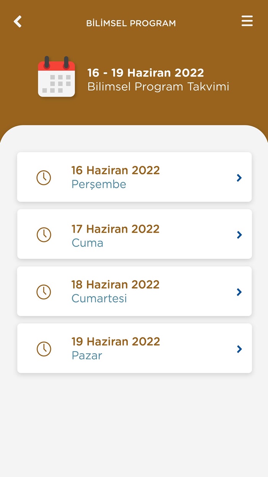Open the Cuma schedule card
Screen dimensions: 268x477
pyautogui.click(x=134, y=234)
